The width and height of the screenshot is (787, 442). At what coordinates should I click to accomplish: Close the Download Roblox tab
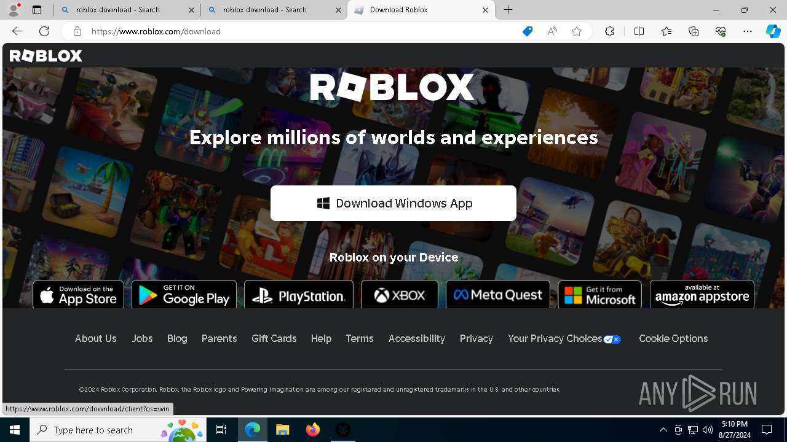coord(485,10)
